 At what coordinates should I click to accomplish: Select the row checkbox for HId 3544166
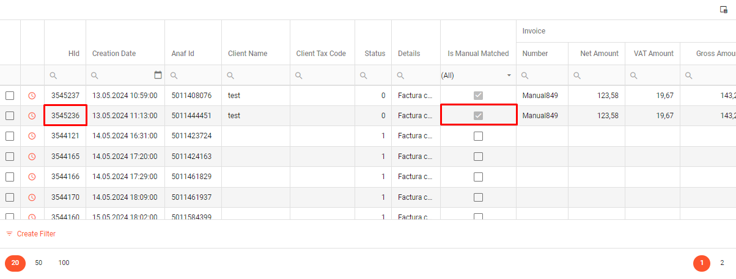[x=10, y=177]
